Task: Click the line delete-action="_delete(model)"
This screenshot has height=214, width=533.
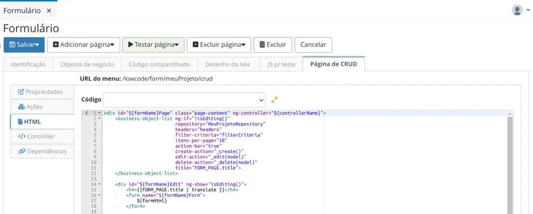Action: (216, 162)
